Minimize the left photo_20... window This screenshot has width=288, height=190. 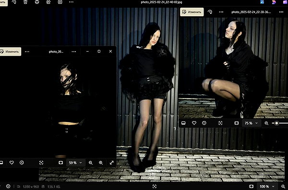[x=87, y=52]
